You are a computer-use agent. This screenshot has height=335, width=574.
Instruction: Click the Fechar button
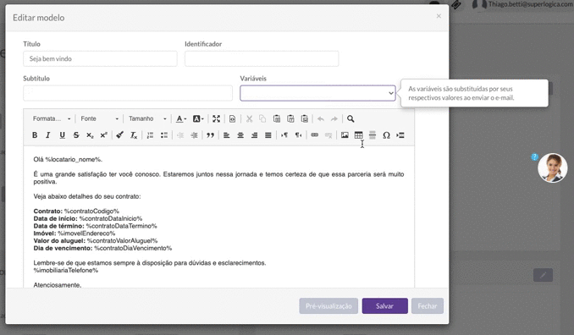click(x=428, y=305)
